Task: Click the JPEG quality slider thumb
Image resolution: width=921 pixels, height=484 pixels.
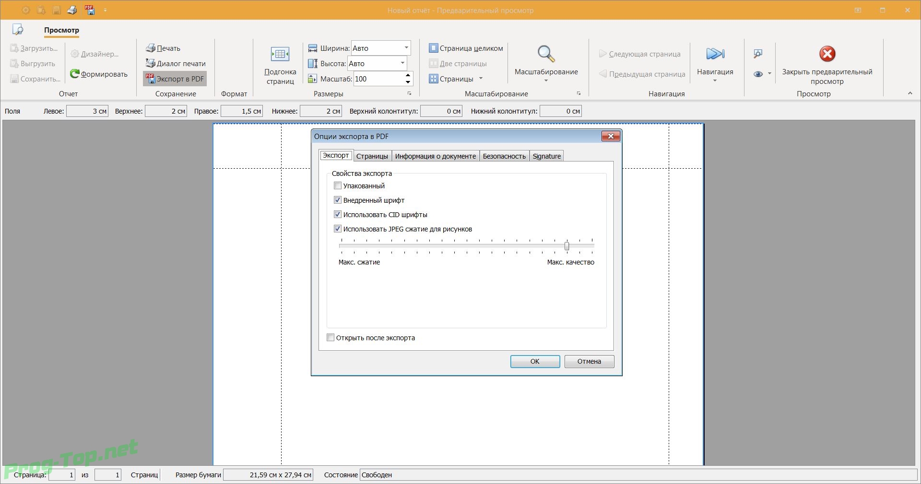Action: click(567, 246)
